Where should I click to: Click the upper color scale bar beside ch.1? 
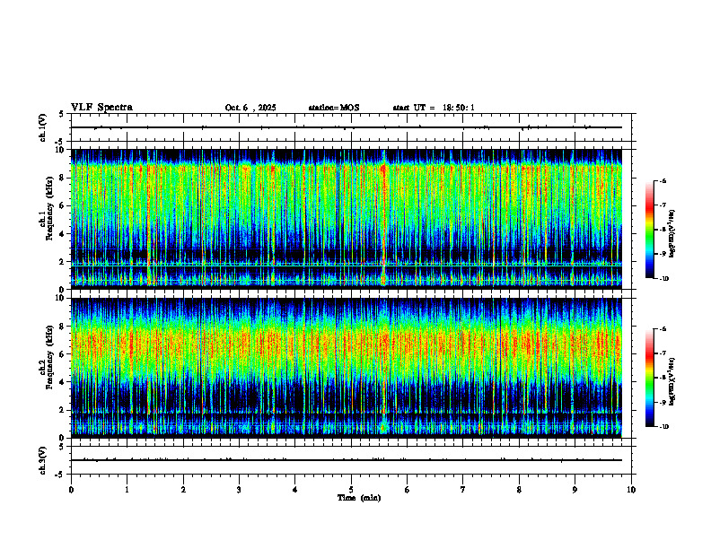click(x=649, y=230)
